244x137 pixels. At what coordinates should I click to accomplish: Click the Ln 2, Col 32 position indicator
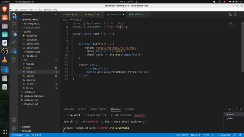[182, 135]
